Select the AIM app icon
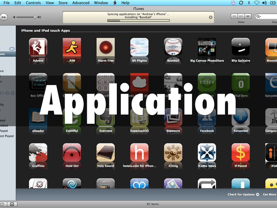277x208 pixels. tap(72, 47)
